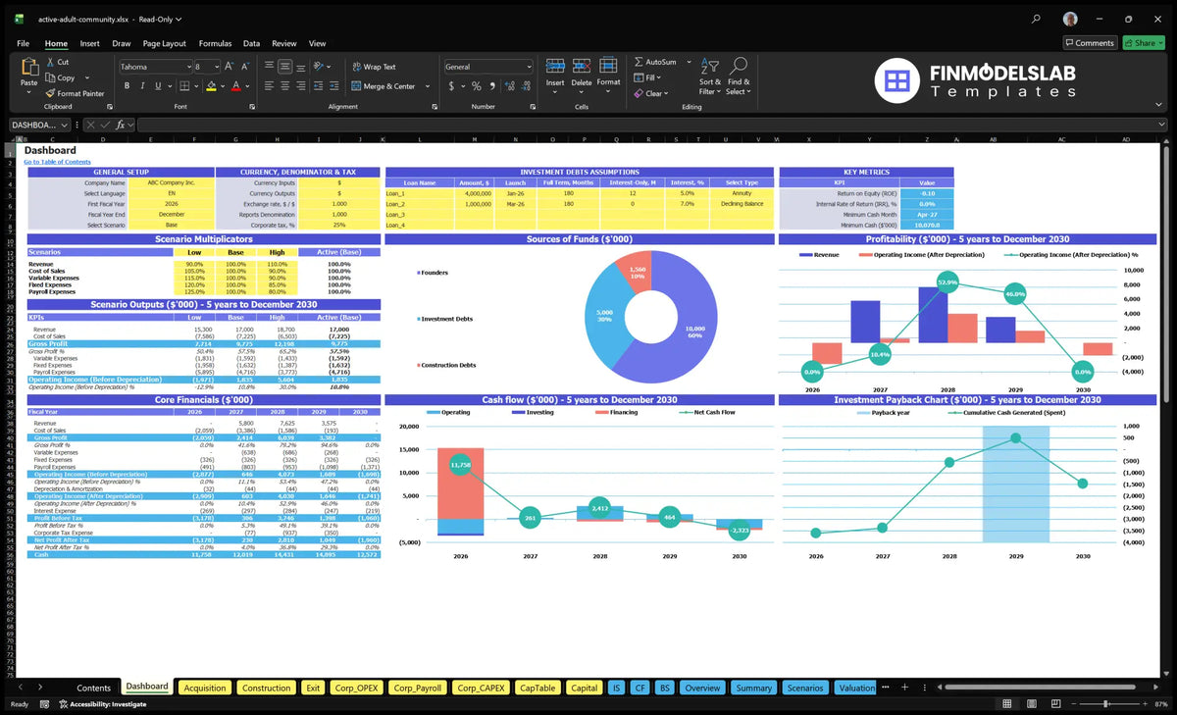The image size is (1177, 715).
Task: Toggle Italic formatting
Action: tap(142, 86)
